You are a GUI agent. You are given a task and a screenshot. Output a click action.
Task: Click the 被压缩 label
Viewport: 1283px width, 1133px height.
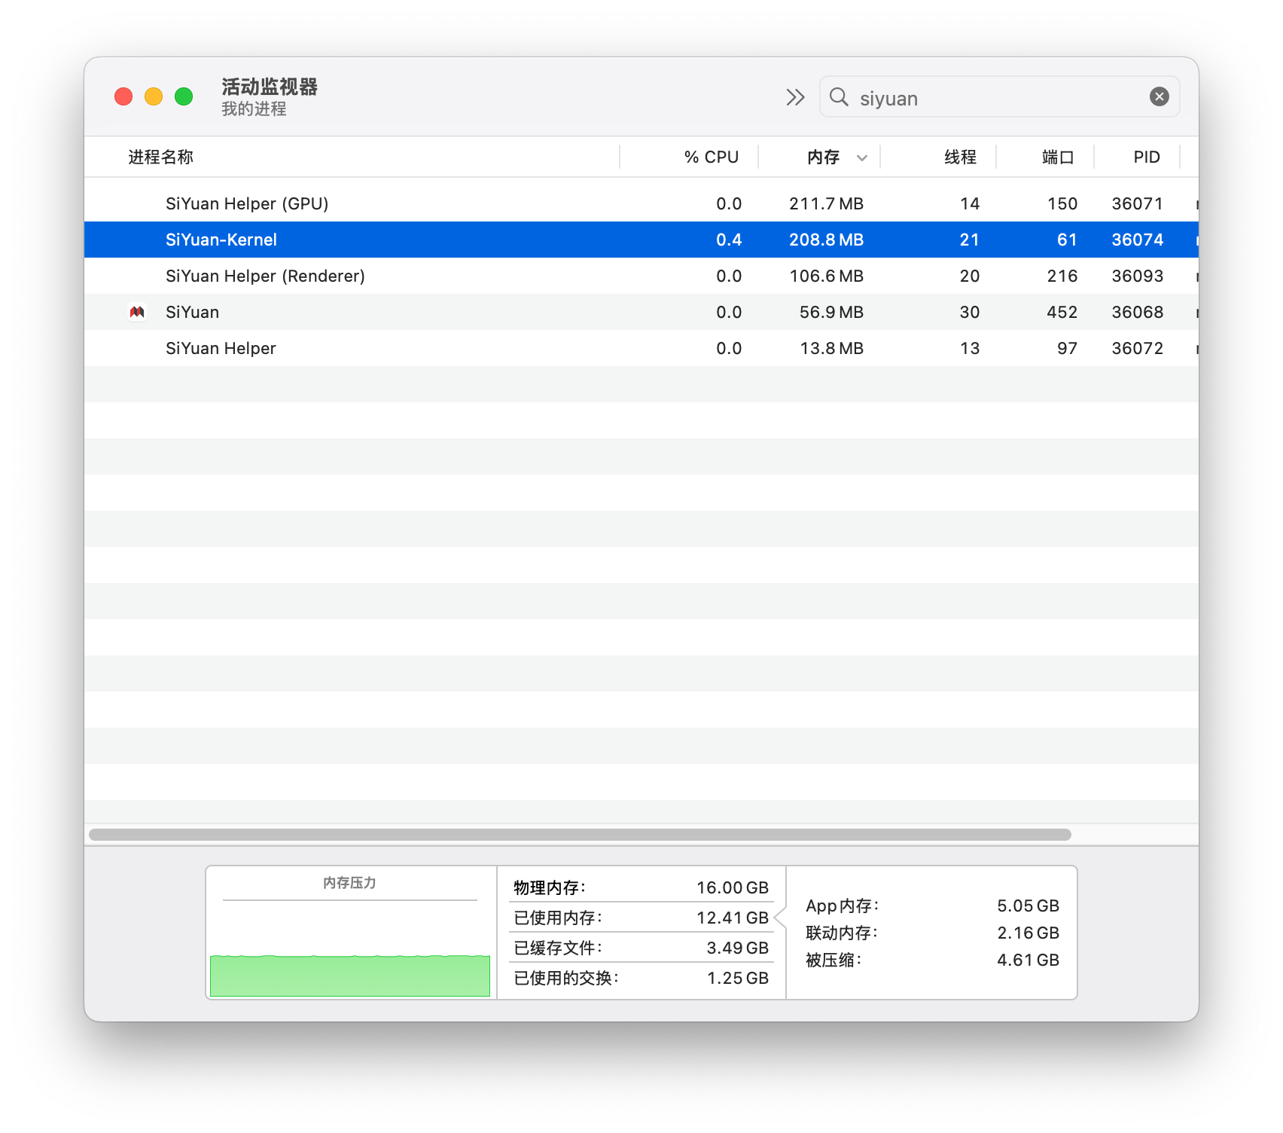coord(833,960)
